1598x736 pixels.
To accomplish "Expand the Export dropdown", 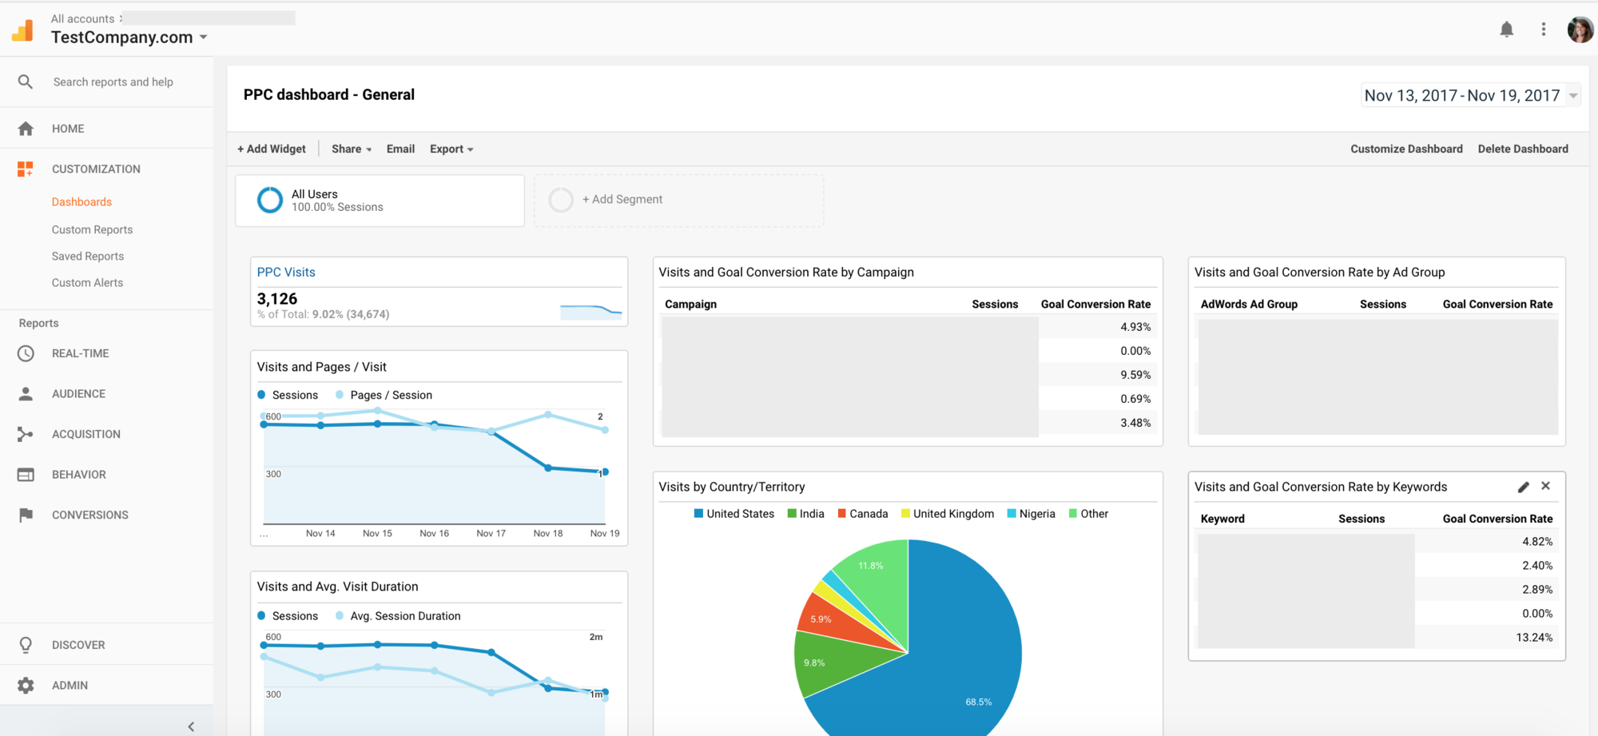I will pos(451,149).
